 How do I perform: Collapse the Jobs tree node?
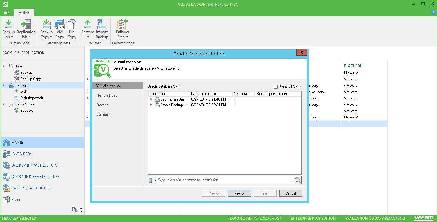pos(3,66)
